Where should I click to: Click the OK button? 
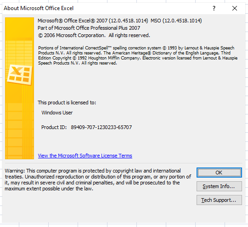219,173
